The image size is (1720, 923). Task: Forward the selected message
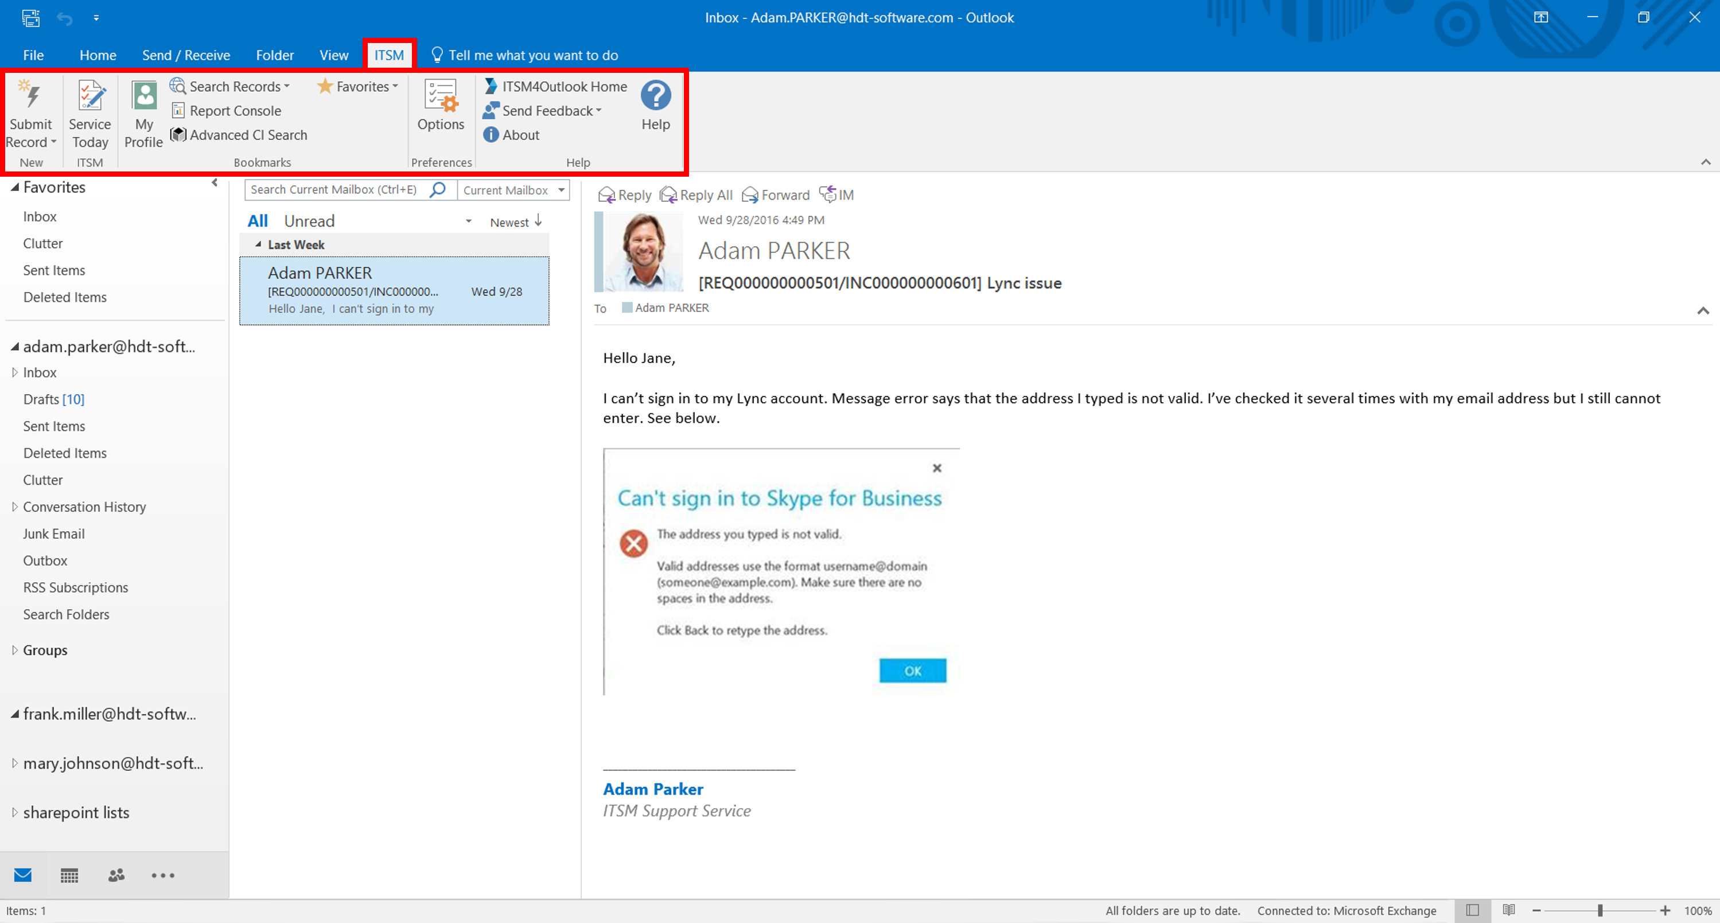[x=775, y=195]
